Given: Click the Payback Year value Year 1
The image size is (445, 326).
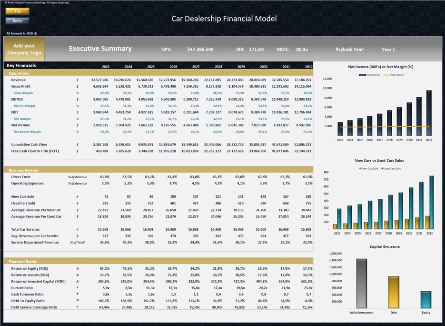Looking at the screenshot, I should [x=388, y=50].
